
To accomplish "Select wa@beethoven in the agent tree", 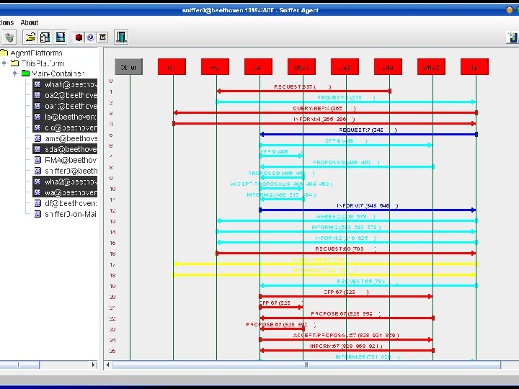I will pyautogui.click(x=65, y=192).
